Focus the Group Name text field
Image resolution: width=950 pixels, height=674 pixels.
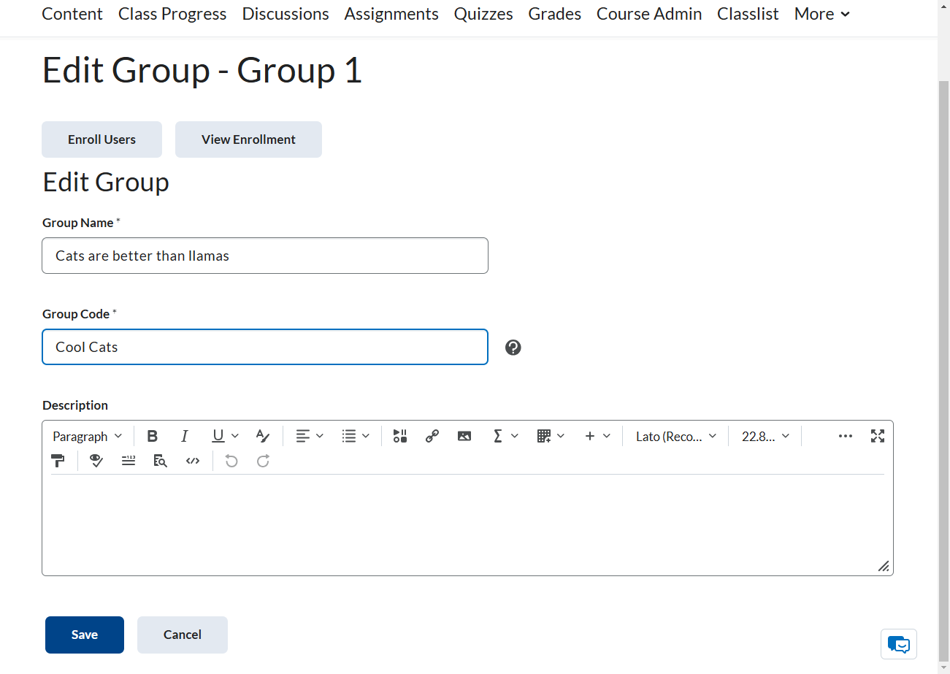(265, 256)
